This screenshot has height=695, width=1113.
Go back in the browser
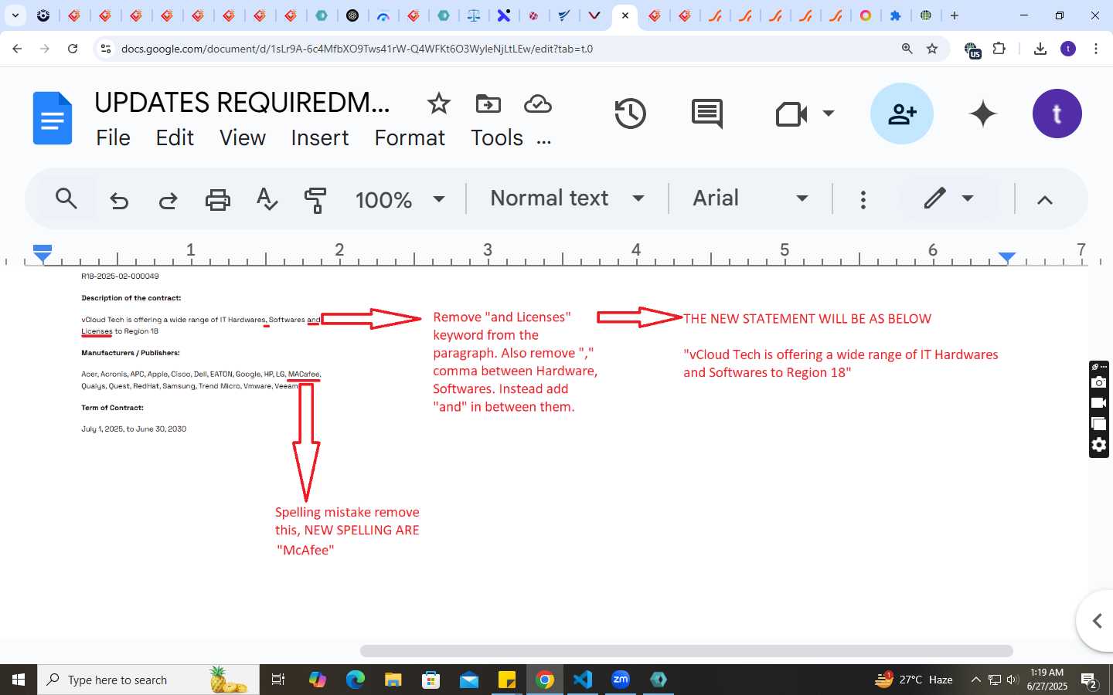point(17,49)
